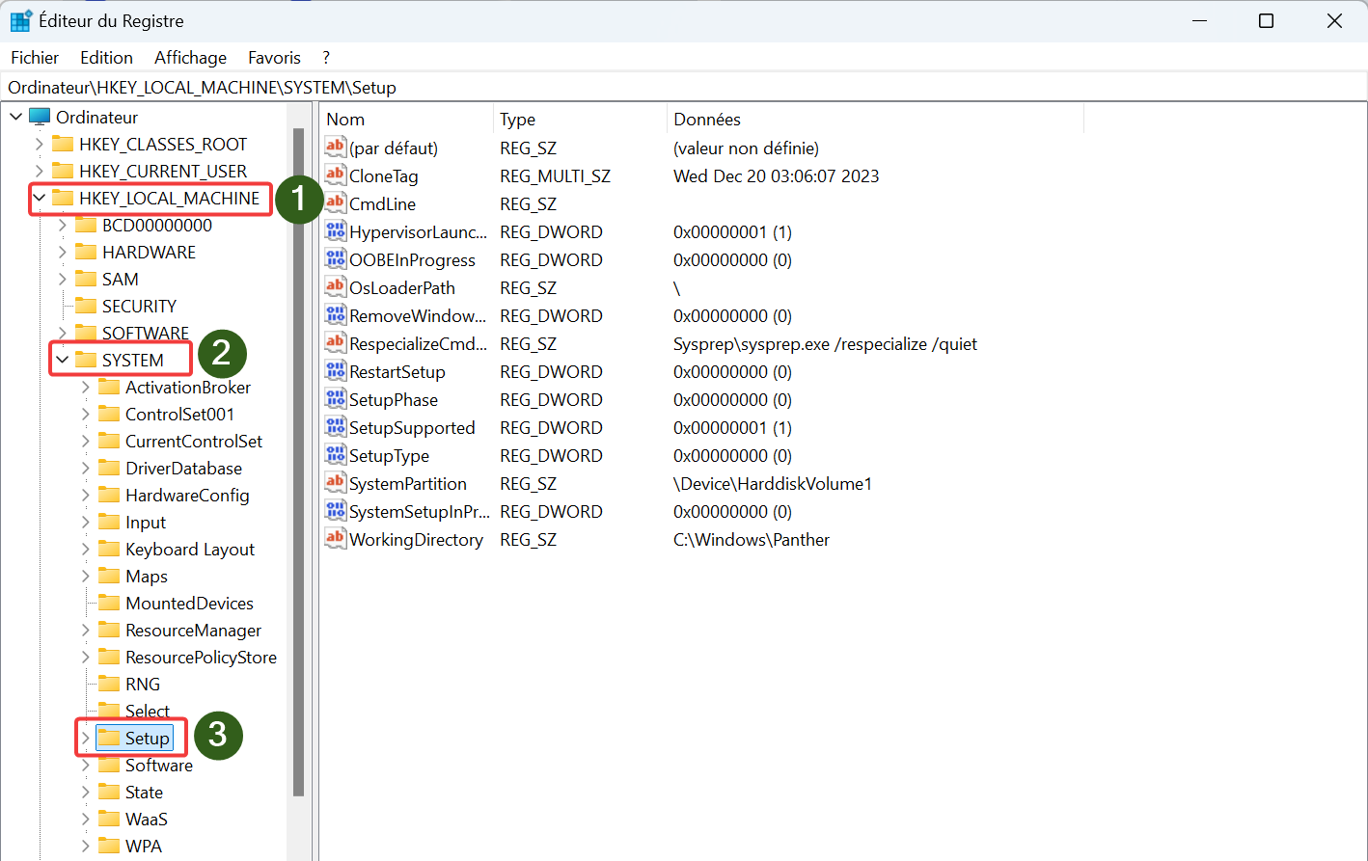Viewport: 1368px width, 861px height.
Task: Click the HKEY_CLASSES_ROOT folder icon
Action: tap(63, 144)
